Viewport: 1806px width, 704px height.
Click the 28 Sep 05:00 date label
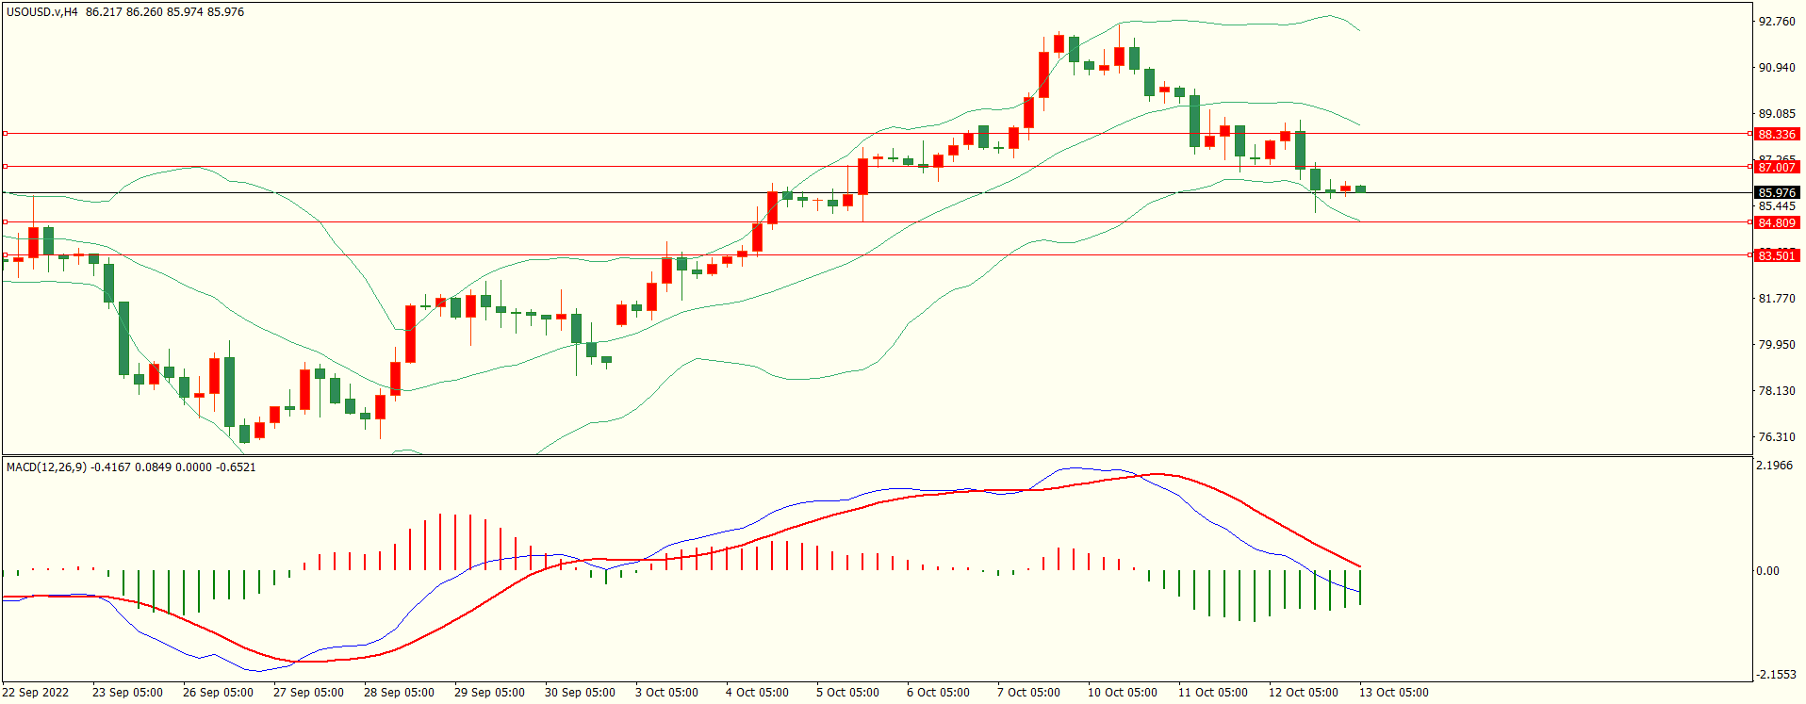point(399,692)
